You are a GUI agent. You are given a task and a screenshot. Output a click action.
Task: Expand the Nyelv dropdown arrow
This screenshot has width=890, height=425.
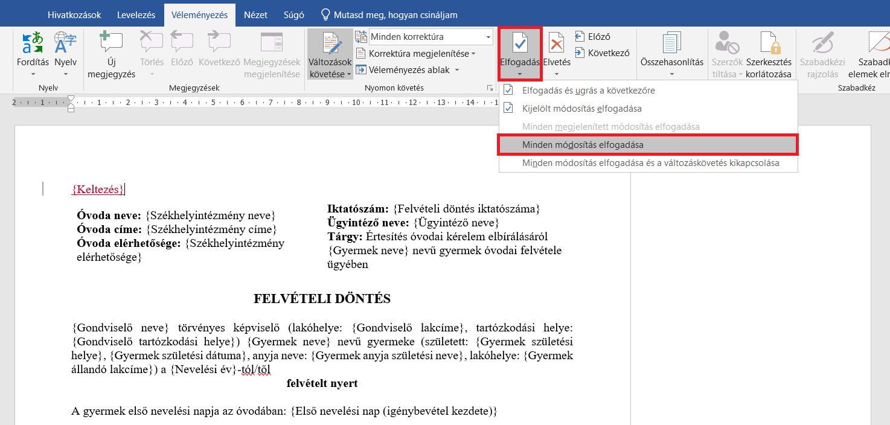pyautogui.click(x=65, y=74)
